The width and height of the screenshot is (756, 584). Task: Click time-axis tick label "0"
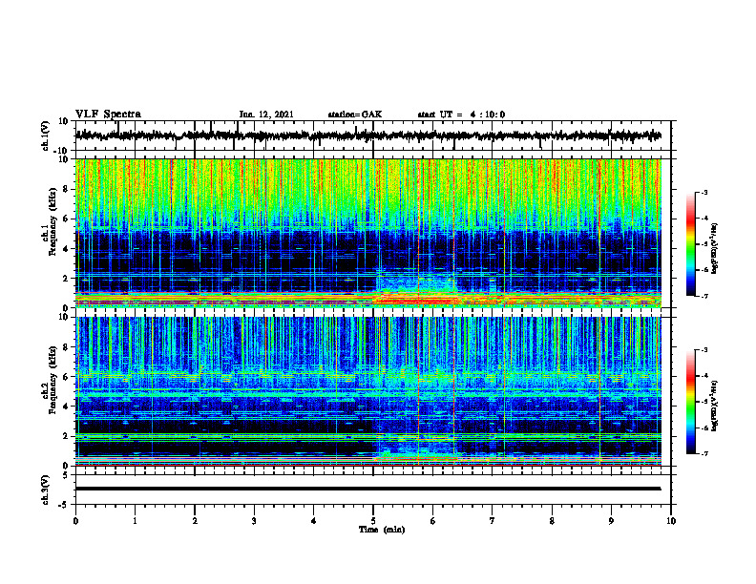75,521
